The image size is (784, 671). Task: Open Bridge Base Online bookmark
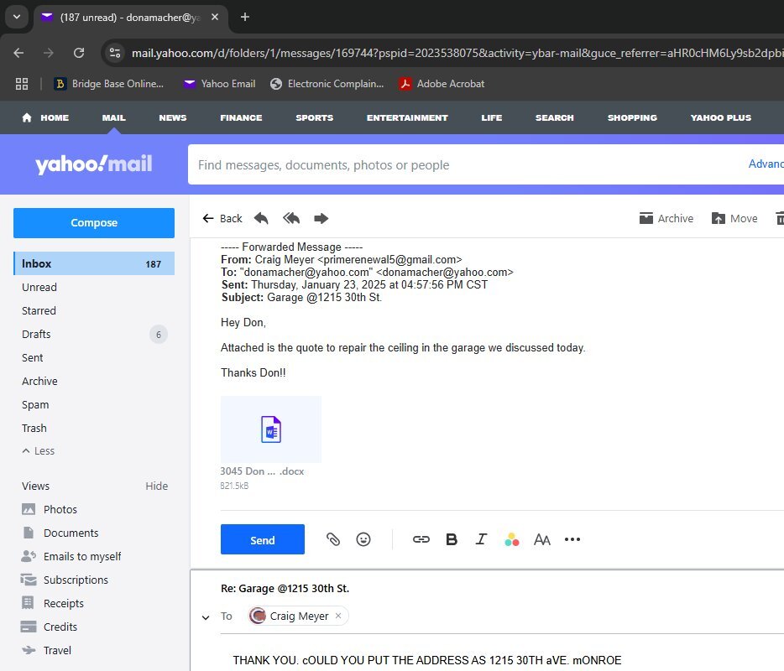(109, 84)
